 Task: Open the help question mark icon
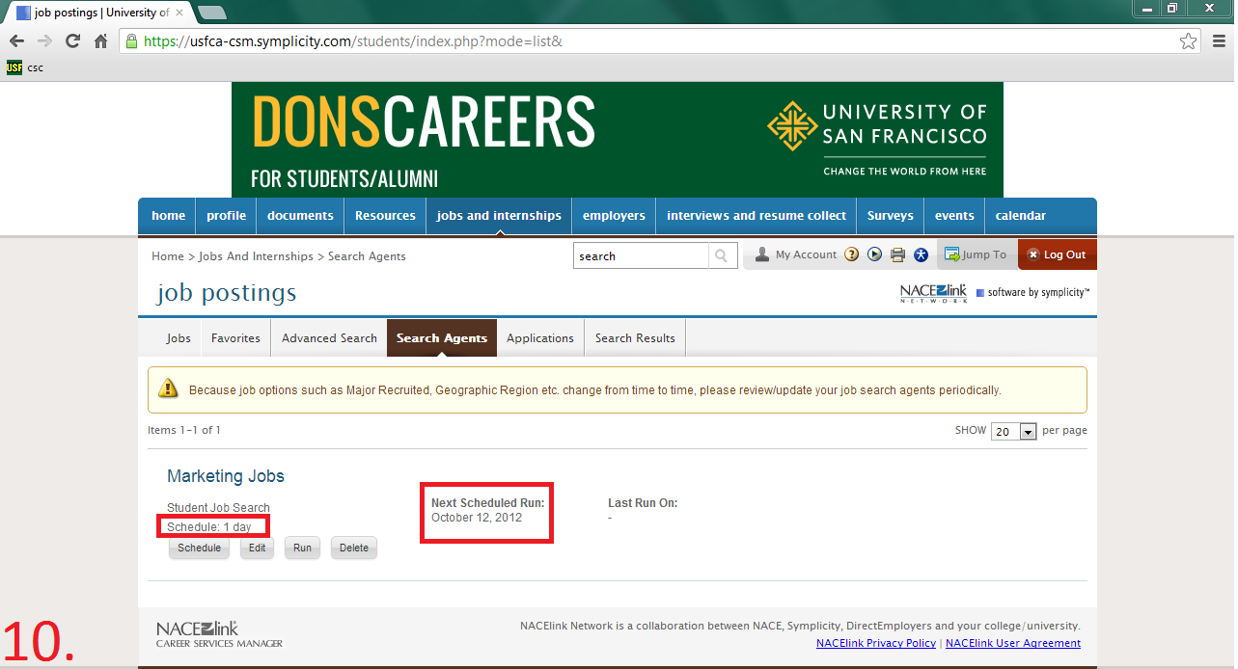click(852, 254)
